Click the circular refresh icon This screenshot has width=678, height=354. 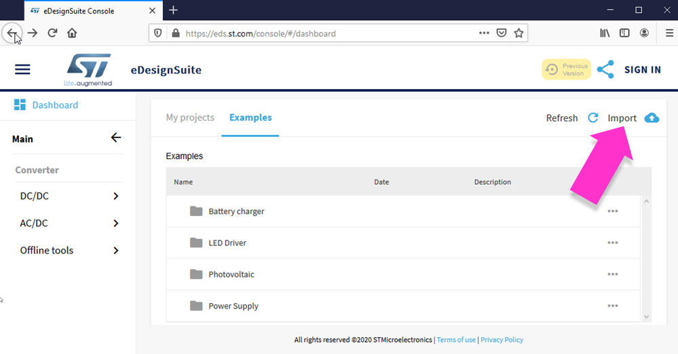(592, 118)
